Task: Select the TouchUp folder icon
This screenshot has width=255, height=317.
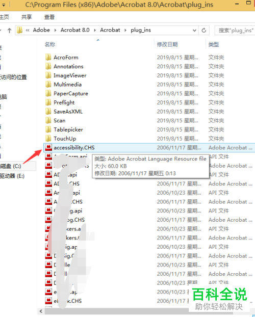Action: (48, 139)
